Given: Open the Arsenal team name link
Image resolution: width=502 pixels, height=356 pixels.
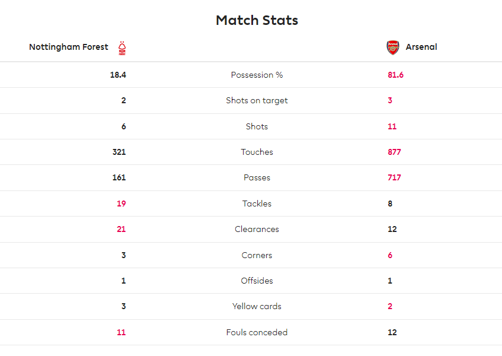Looking at the screenshot, I should pyautogui.click(x=421, y=47).
